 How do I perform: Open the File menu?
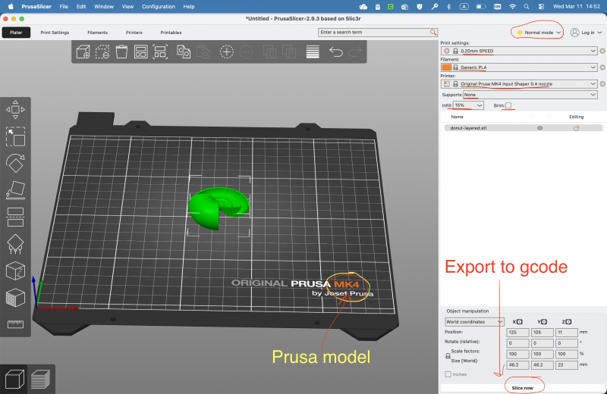pos(64,7)
